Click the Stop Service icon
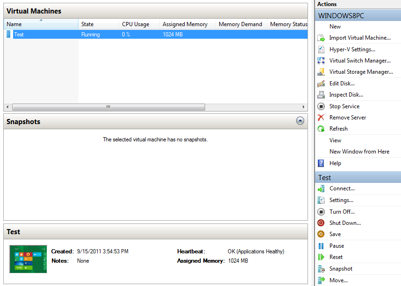This screenshot has height=286, width=401. [321, 106]
